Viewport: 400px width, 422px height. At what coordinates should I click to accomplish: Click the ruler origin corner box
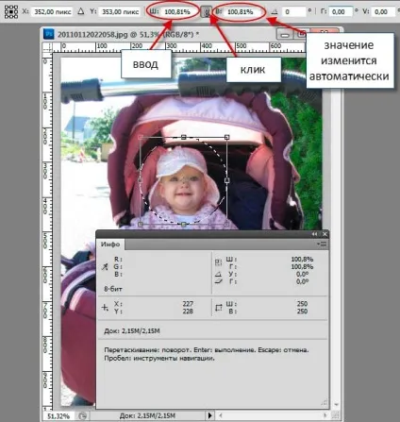pyautogui.click(x=47, y=47)
